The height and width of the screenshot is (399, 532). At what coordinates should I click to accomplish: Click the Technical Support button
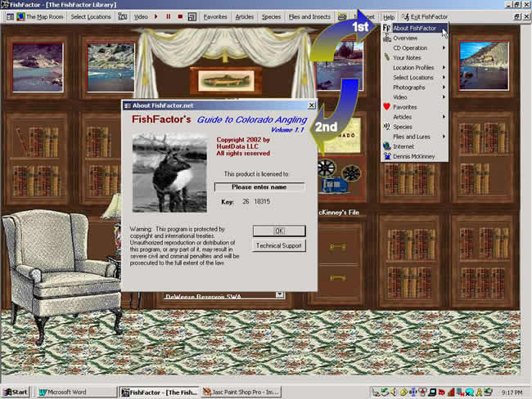(x=279, y=245)
